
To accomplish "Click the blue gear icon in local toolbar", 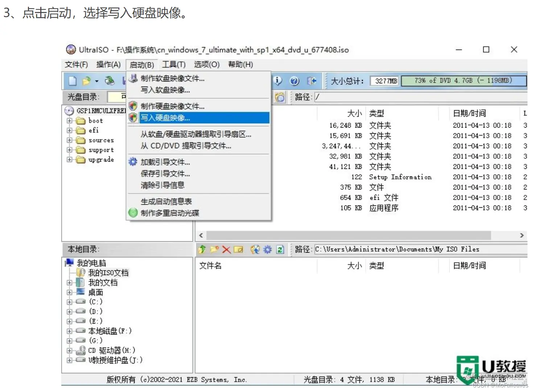I will tap(267, 249).
